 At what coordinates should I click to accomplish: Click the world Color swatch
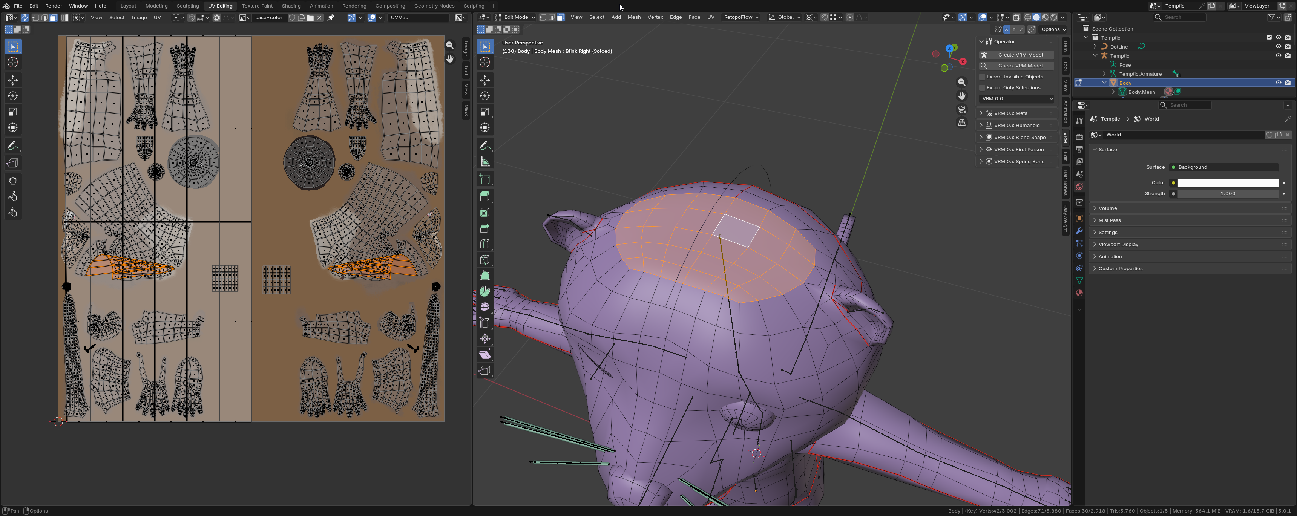[1228, 183]
